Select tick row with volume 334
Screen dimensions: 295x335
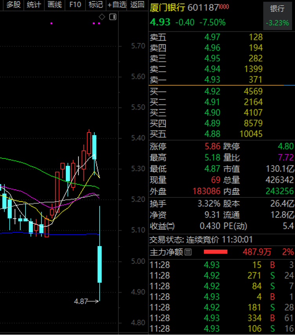point(222,318)
